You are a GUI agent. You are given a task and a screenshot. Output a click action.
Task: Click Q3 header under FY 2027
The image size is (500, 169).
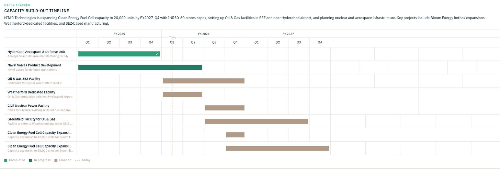pyautogui.click(x=299, y=42)
